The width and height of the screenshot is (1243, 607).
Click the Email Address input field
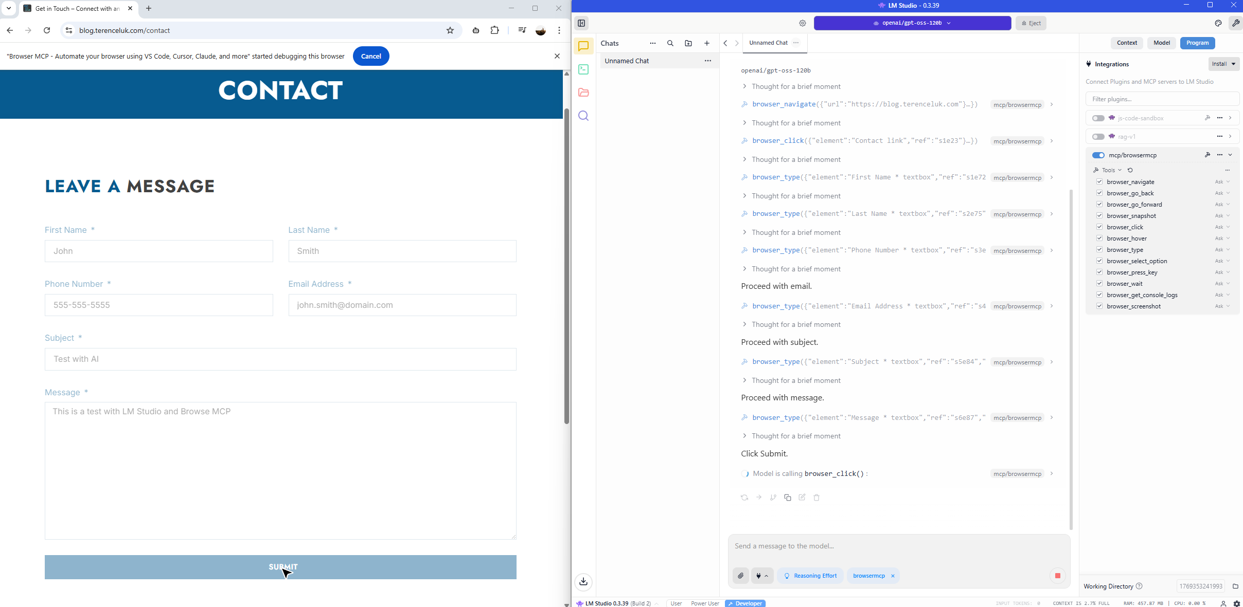pyautogui.click(x=402, y=305)
